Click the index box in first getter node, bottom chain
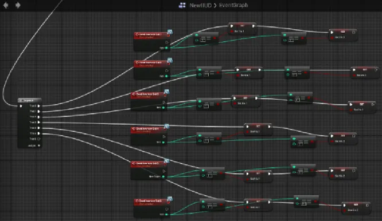The image size is (382, 221). [209, 207]
